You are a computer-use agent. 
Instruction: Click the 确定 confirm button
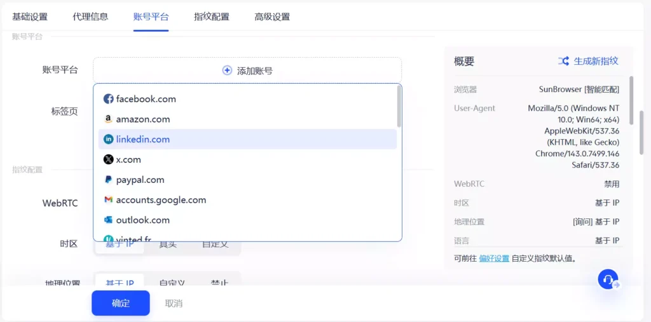[121, 304]
